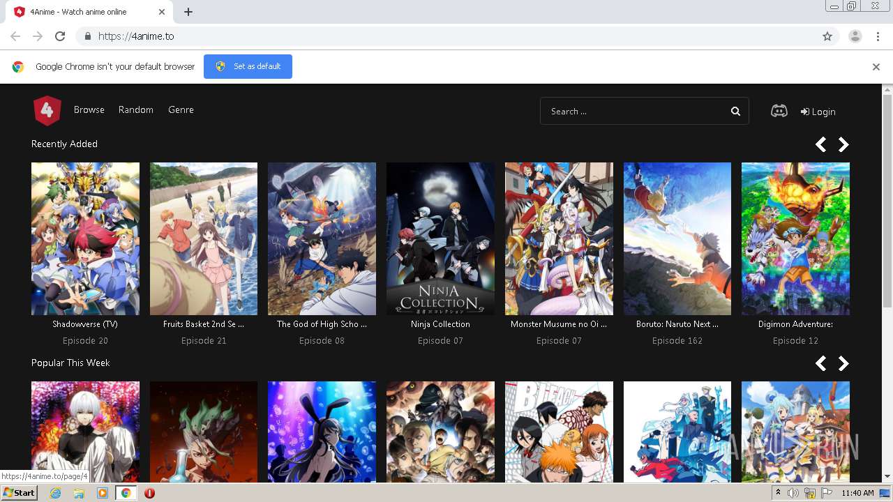Click the 4Anime red shield logo
893x502 pixels.
pos(47,110)
